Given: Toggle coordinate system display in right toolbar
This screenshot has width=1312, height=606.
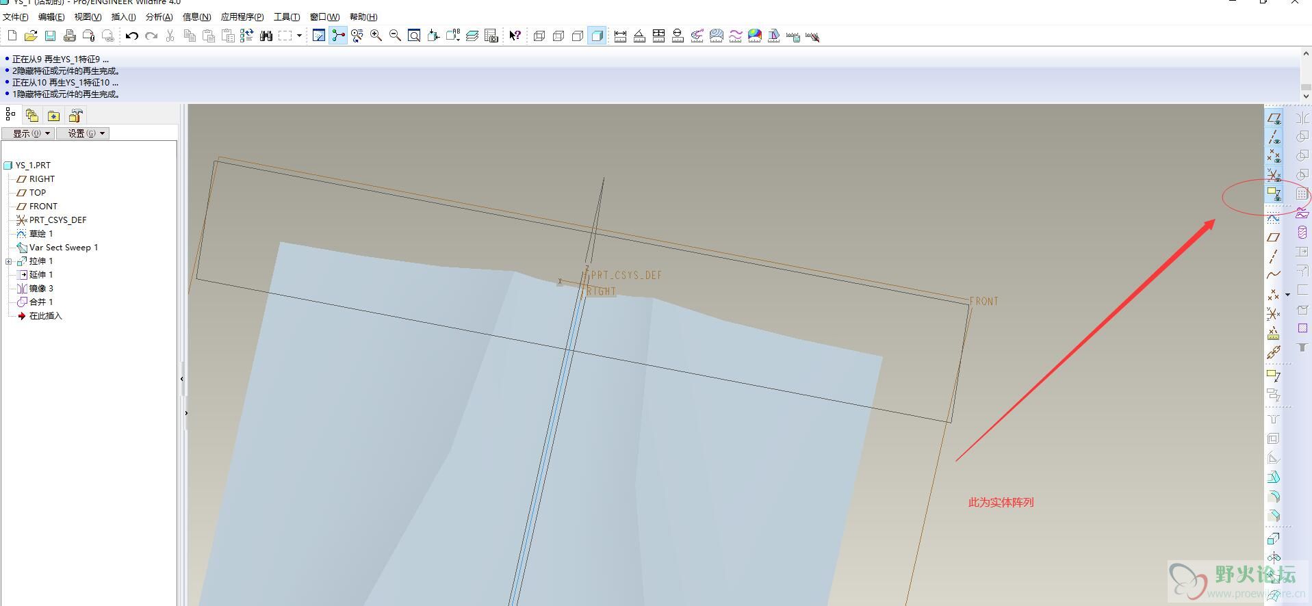Looking at the screenshot, I should pyautogui.click(x=1274, y=175).
